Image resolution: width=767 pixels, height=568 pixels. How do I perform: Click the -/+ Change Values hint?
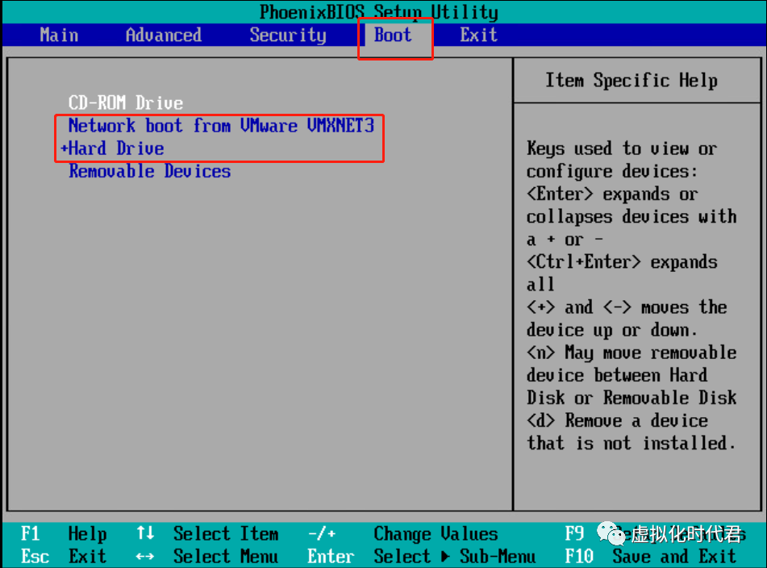click(x=402, y=534)
